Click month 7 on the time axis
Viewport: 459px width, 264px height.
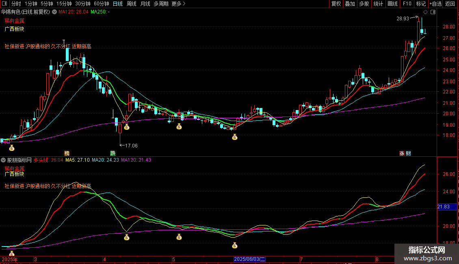301,259
